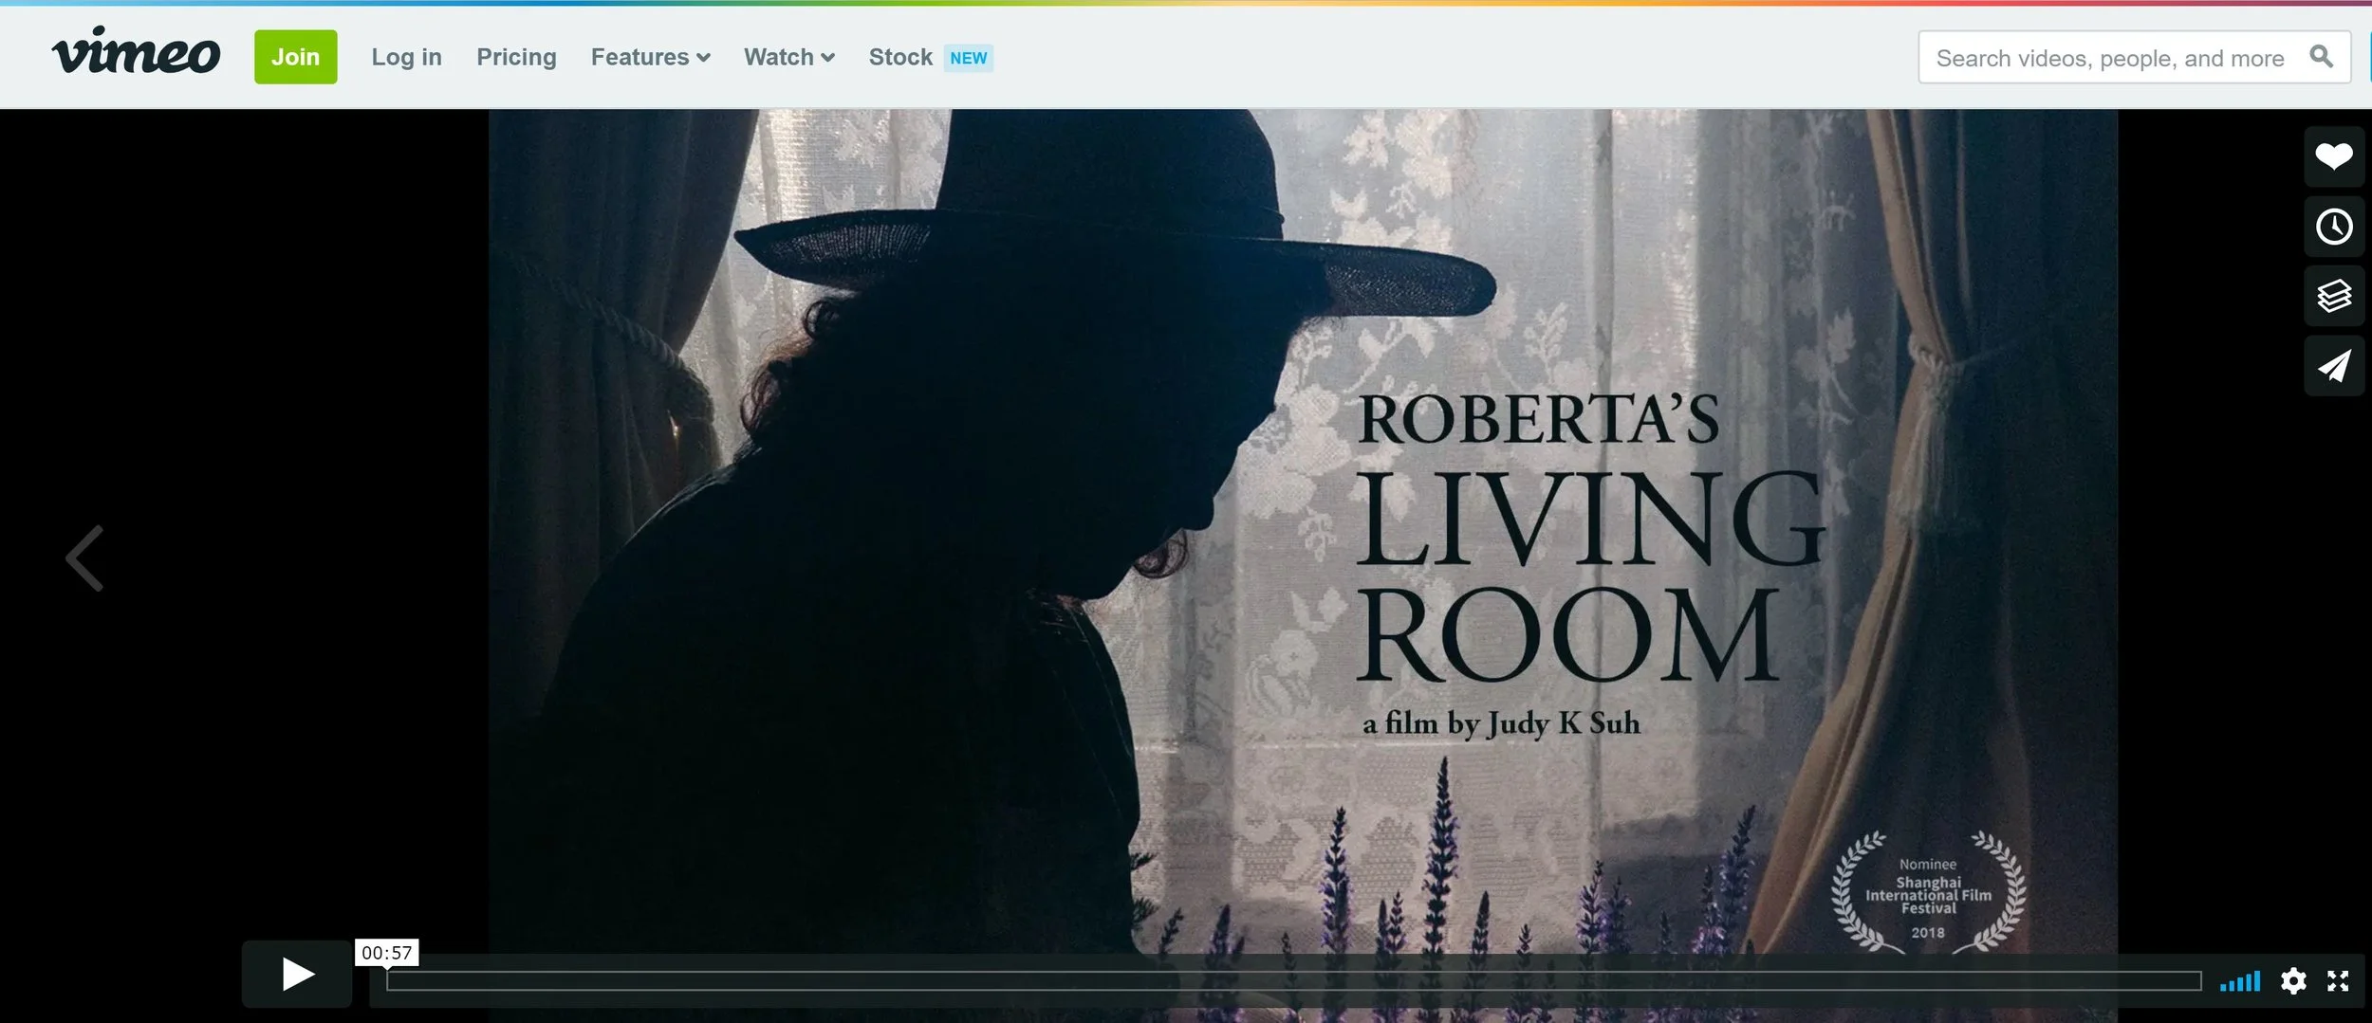
Task: Play the video
Action: (297, 974)
